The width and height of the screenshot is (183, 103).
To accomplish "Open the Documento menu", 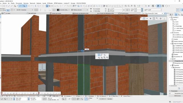I will [x=19, y=3].
